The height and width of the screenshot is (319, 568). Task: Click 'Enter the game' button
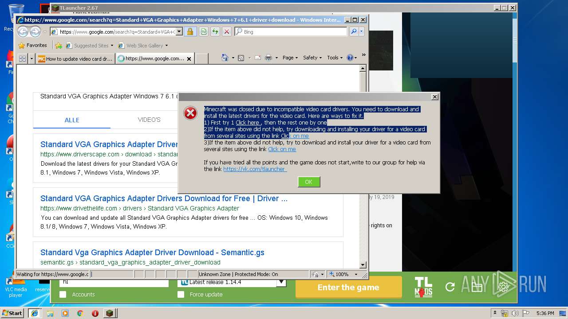(x=348, y=287)
